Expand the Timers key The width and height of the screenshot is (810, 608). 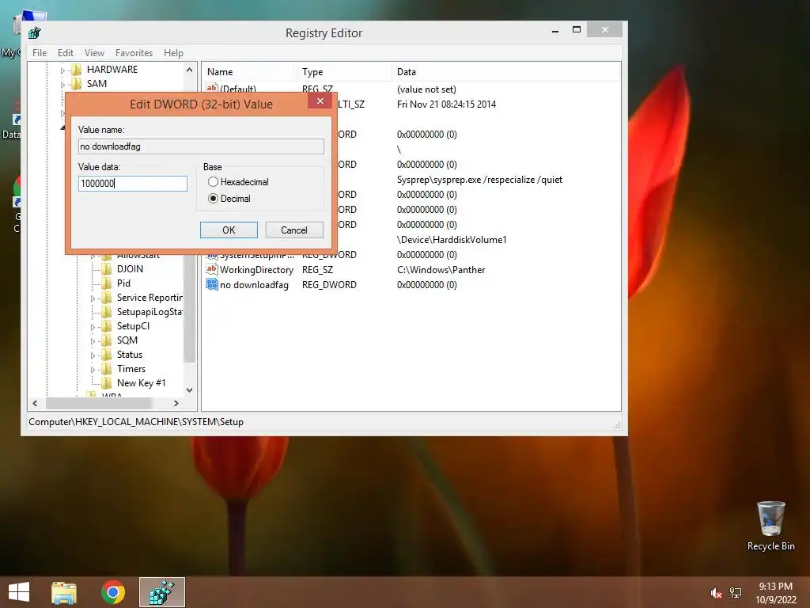pos(93,370)
